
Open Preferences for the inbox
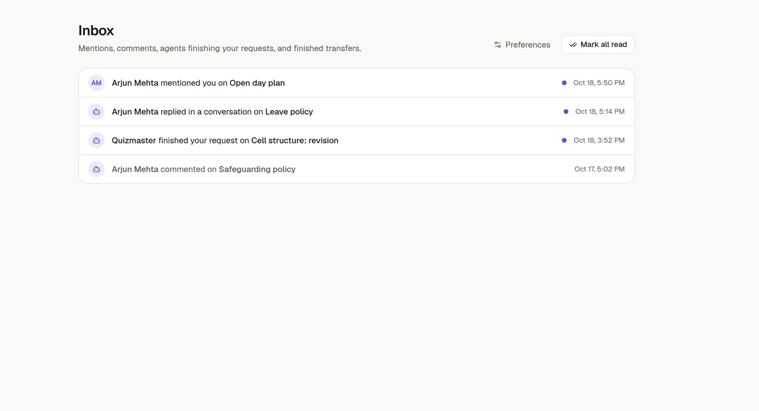tap(522, 45)
